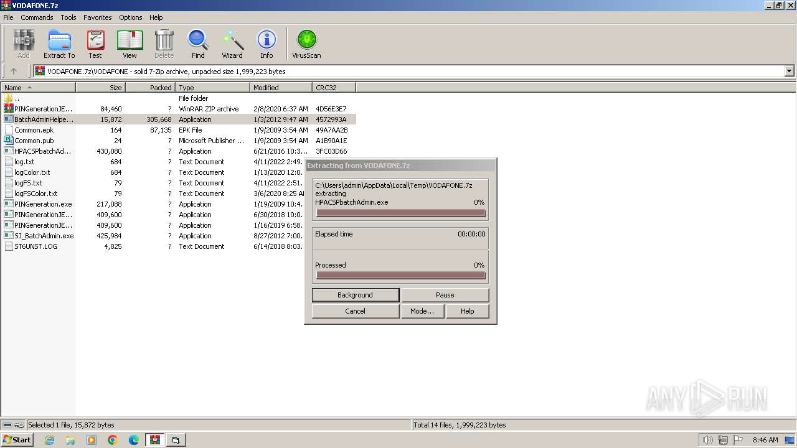Open Microsoft Edge from the taskbar

click(x=134, y=440)
